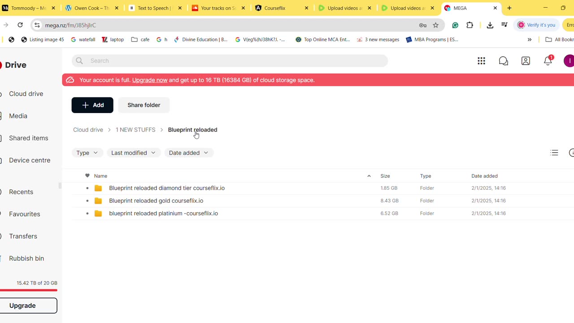
Task: Click the browser address bar URL
Action: point(70,26)
